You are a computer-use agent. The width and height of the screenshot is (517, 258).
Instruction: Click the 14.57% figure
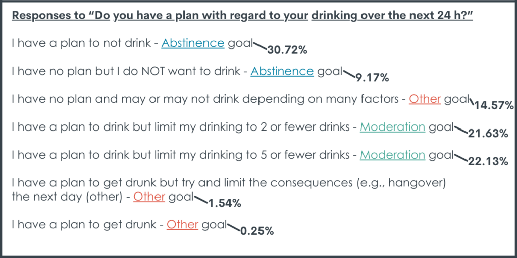tap(494, 106)
